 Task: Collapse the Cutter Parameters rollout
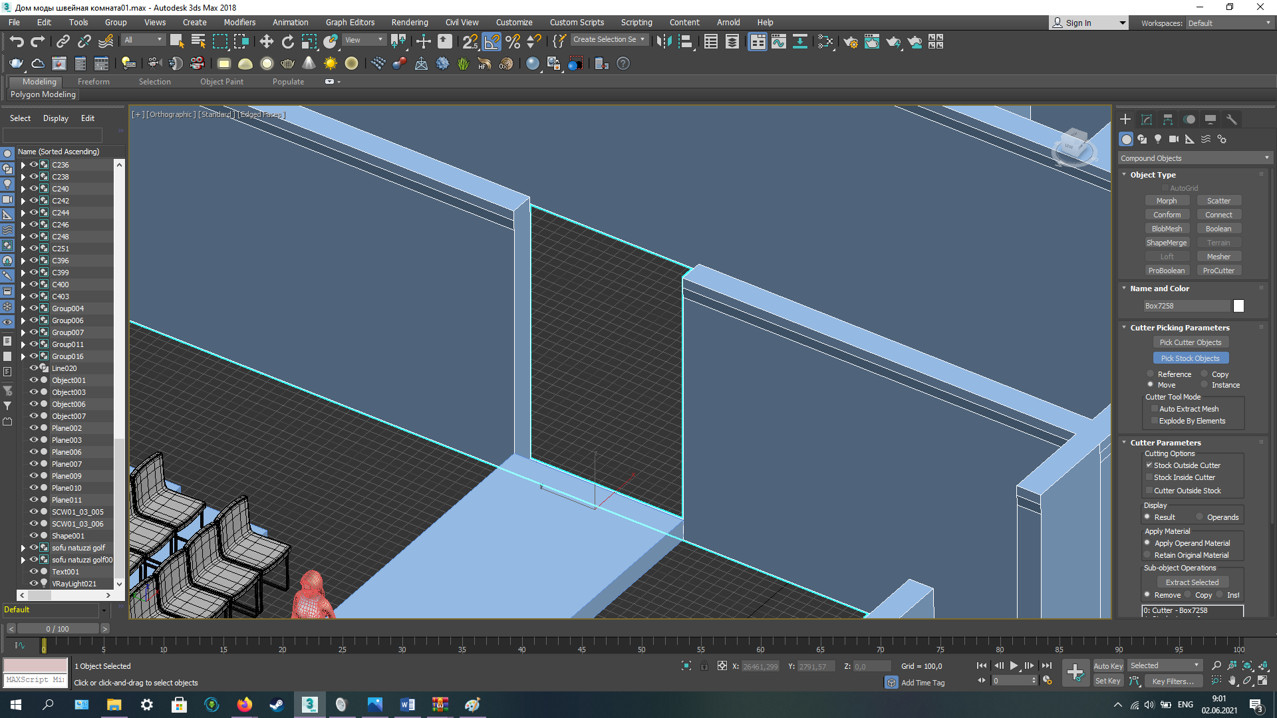pyautogui.click(x=1124, y=443)
